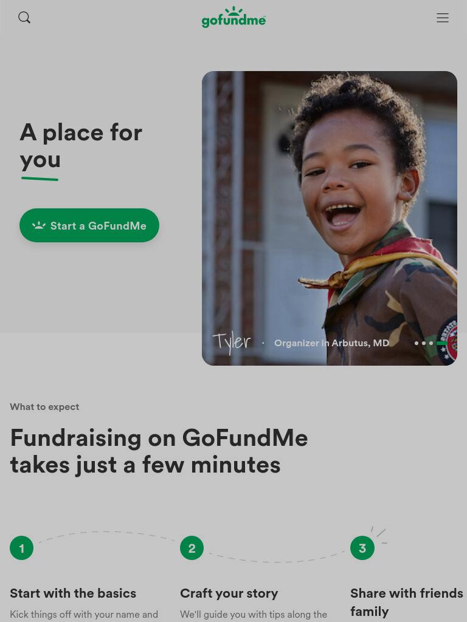Click the Organizer in Arbutus, MD caption
Image resolution: width=467 pixels, height=622 pixels.
331,343
